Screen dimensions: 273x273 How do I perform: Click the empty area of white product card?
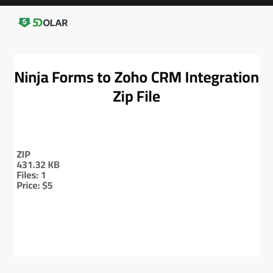tap(152, 212)
